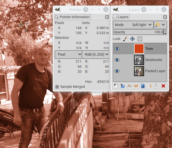Click the units Y value 0.333 in
Image resolution: width=172 pixels, height=148 pixels.
(x=103, y=33)
